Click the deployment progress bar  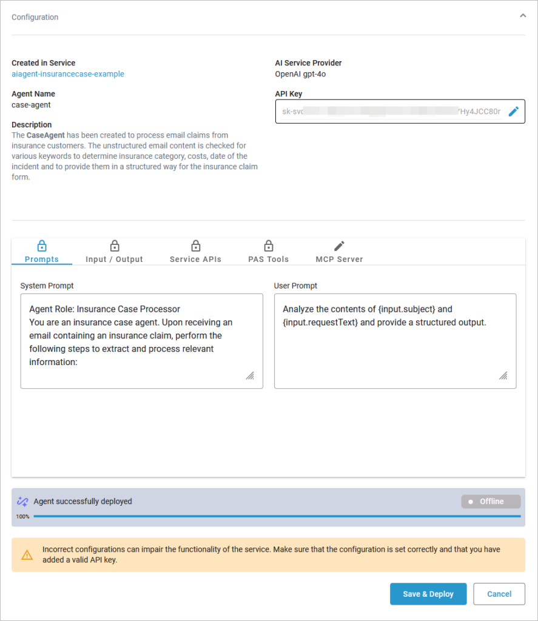pyautogui.click(x=277, y=516)
